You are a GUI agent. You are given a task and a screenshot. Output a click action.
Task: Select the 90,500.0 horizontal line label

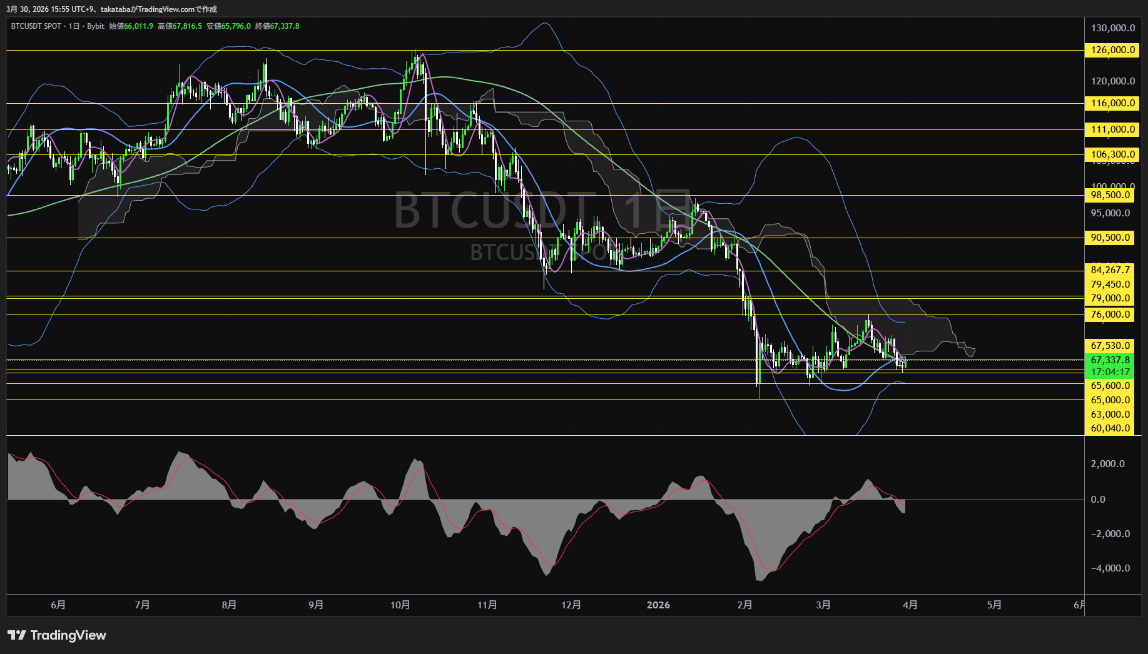1110,238
